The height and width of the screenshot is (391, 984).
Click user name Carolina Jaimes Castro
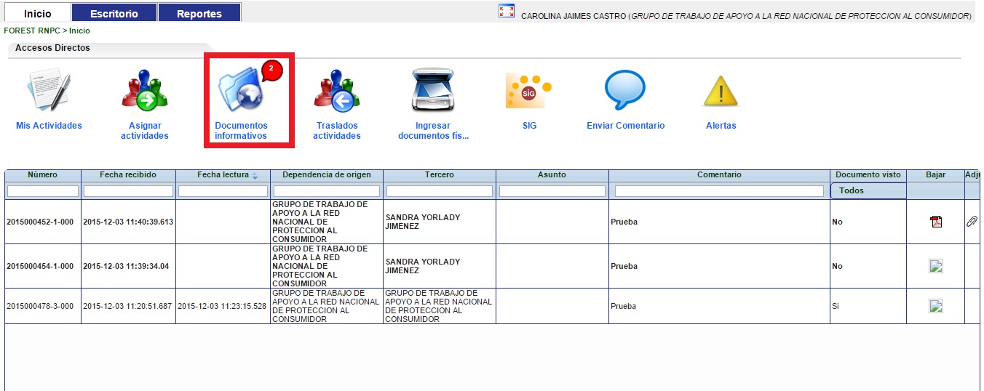click(574, 15)
